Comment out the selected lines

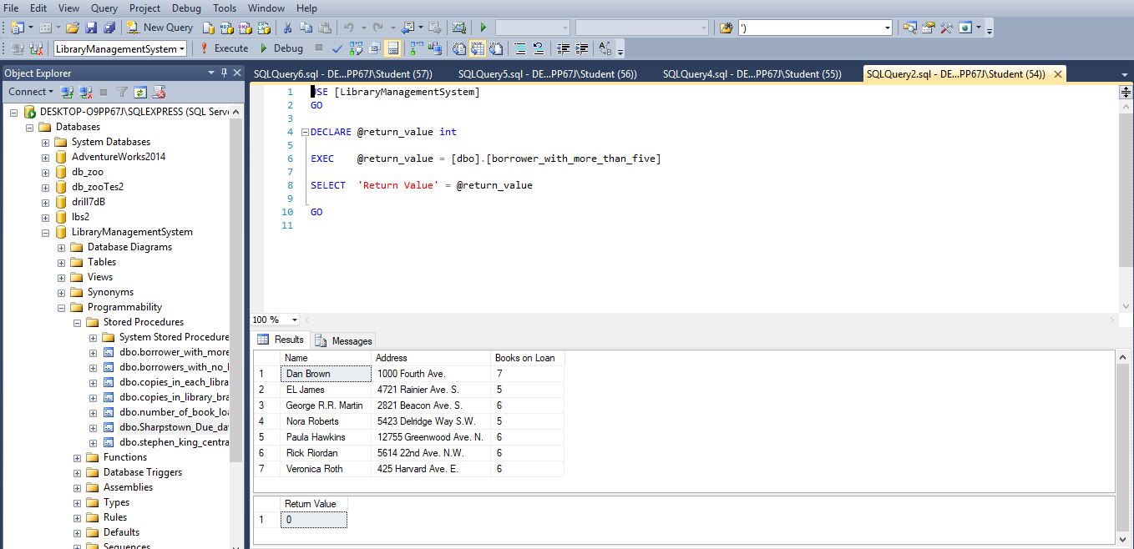(x=520, y=48)
